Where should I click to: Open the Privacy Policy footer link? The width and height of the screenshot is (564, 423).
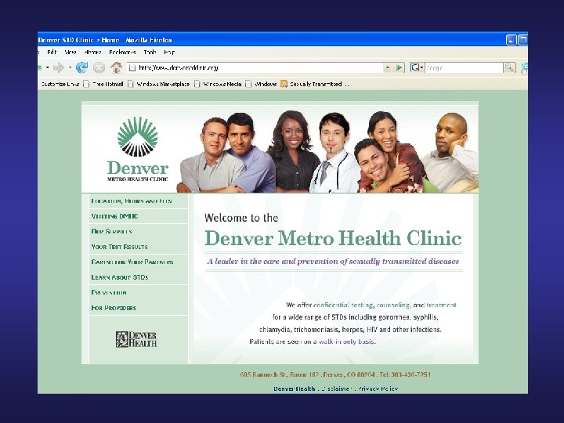378,389
